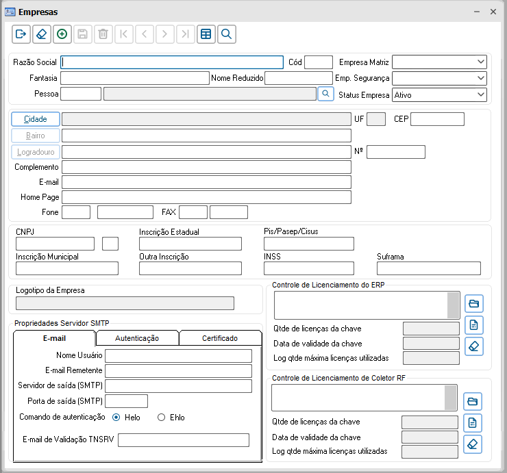Switch to the Certificado tab
The image size is (507, 473).
[219, 338]
